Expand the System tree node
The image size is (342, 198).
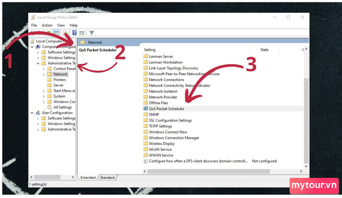click(43, 96)
